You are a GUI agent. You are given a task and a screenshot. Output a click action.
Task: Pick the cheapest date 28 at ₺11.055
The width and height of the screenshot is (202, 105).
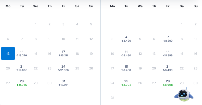[x=22, y=83]
